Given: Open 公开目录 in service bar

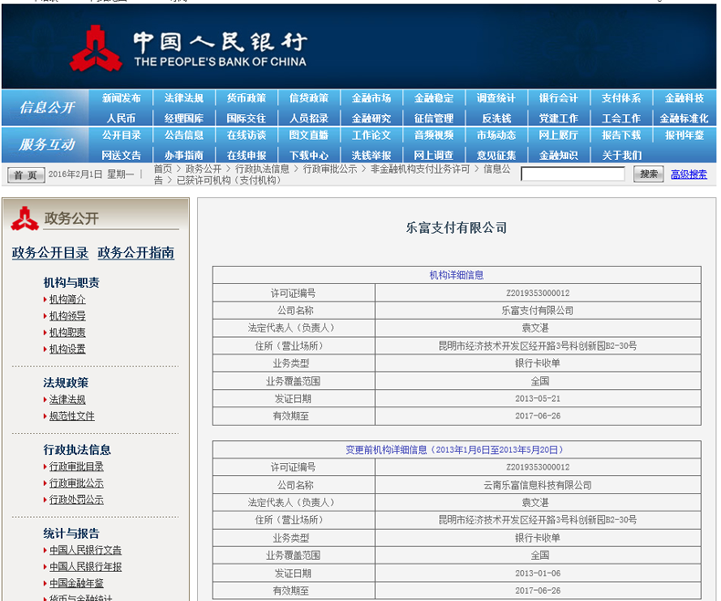Looking at the screenshot, I should tap(121, 135).
